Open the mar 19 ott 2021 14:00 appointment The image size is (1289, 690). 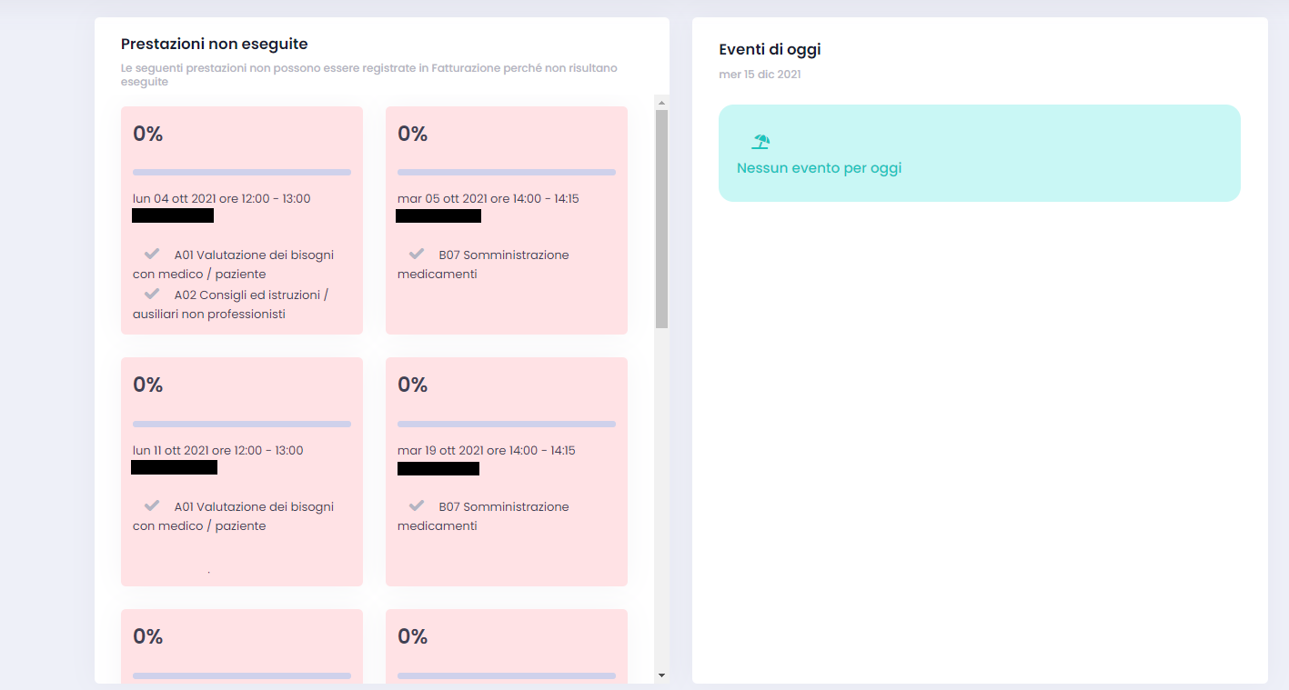click(x=487, y=450)
